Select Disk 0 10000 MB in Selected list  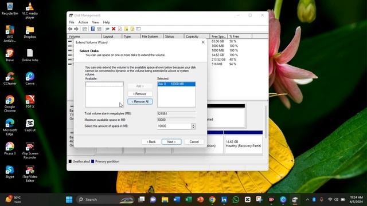(x=177, y=84)
